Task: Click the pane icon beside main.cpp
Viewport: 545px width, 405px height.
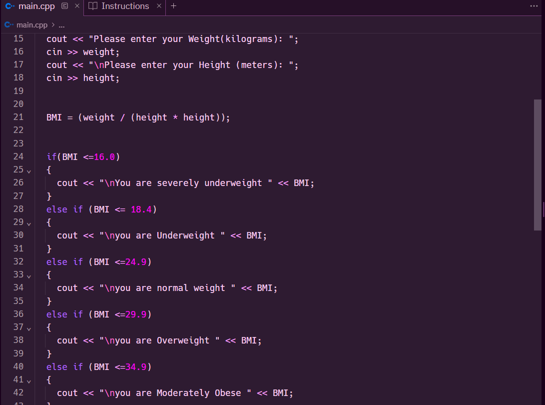Action: coord(64,6)
